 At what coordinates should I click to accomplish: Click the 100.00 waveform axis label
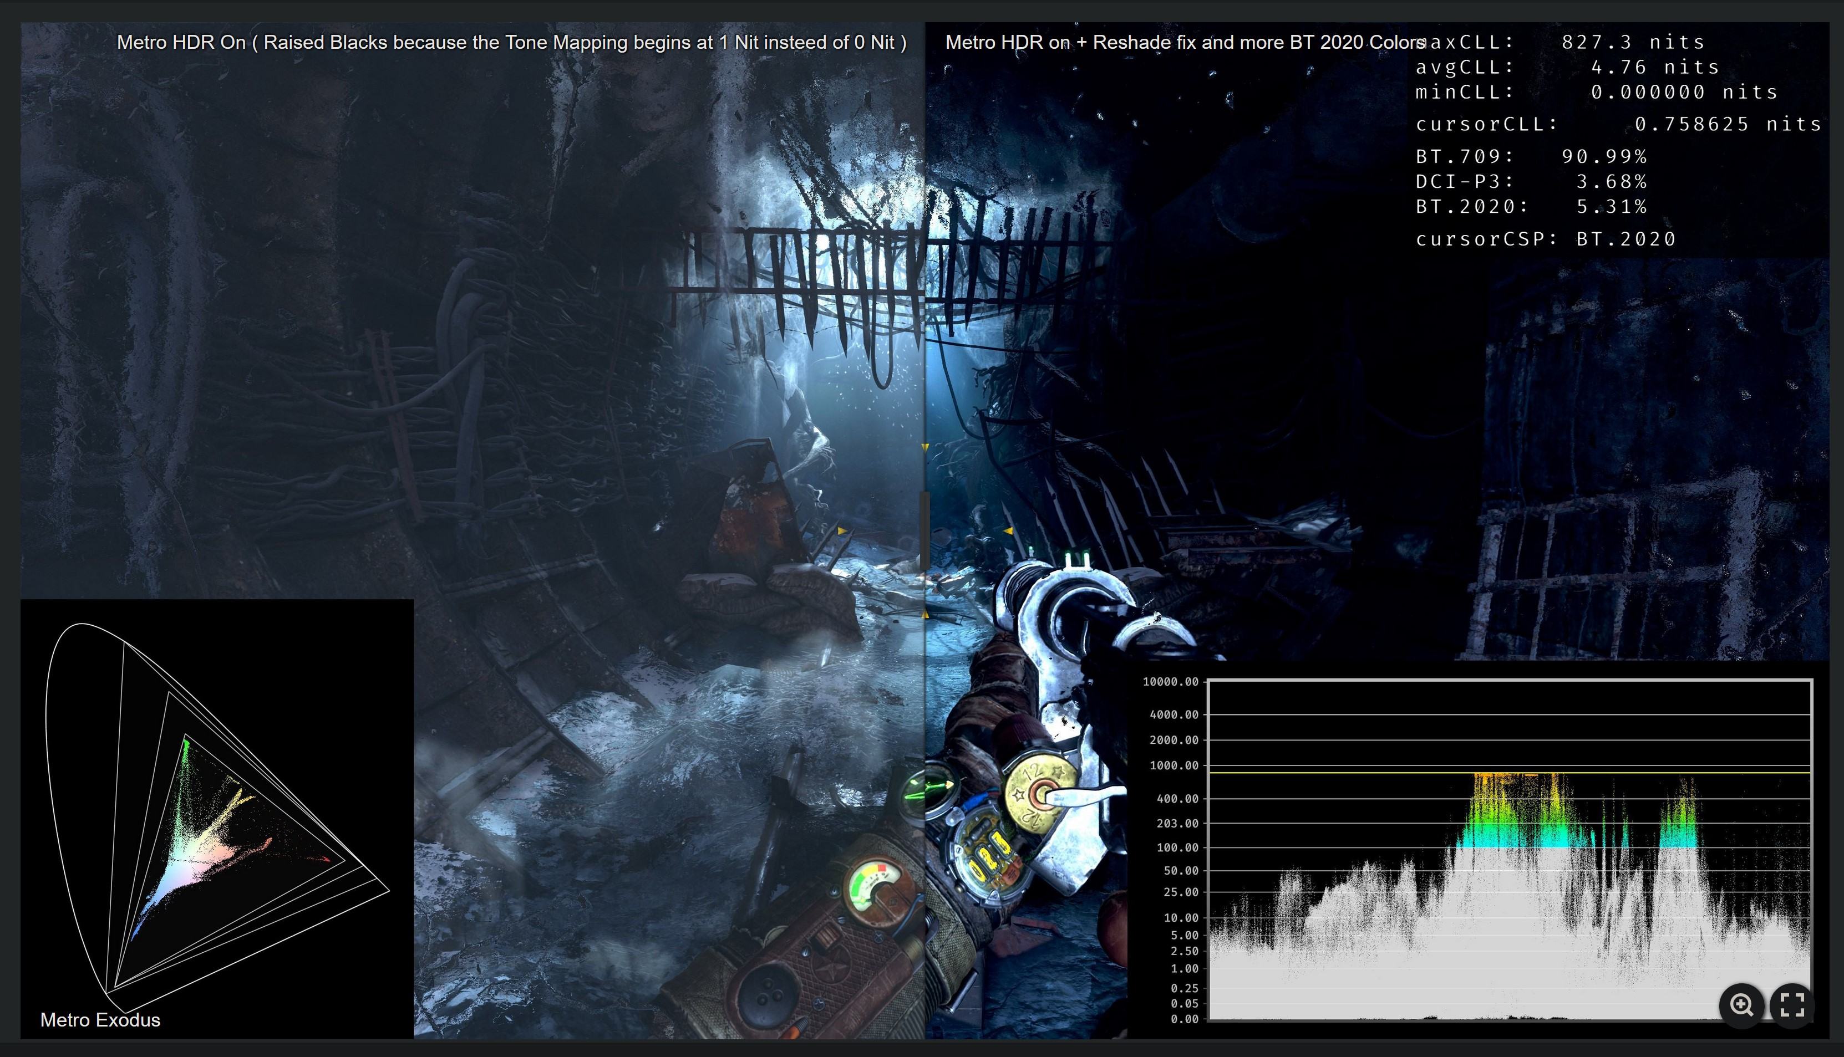click(1177, 847)
